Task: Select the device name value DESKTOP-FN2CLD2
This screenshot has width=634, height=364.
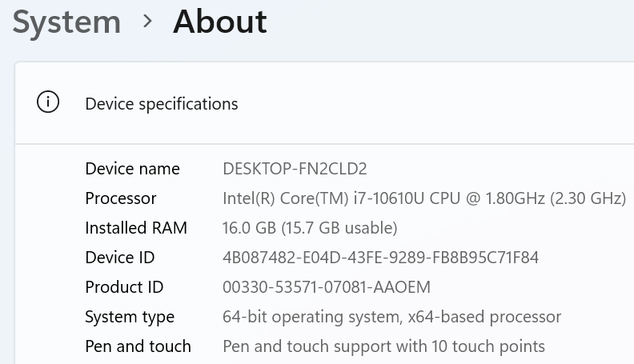Action: 295,169
